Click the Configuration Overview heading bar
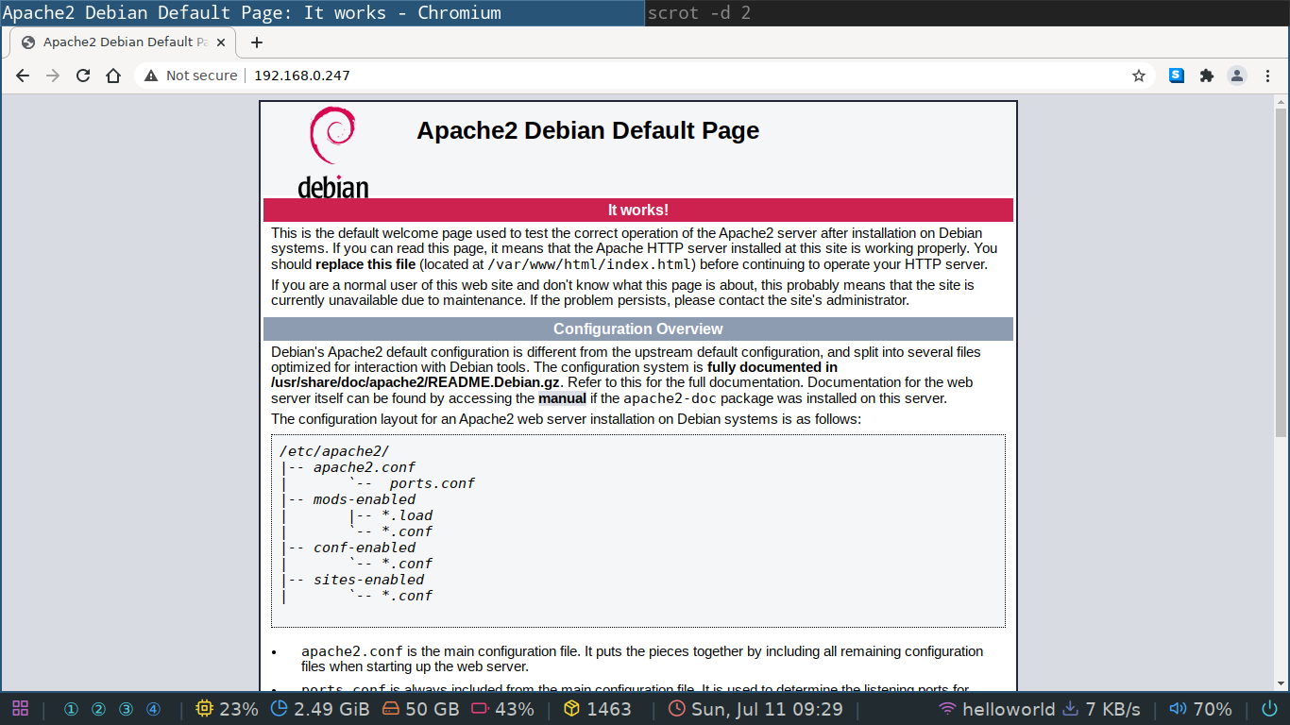This screenshot has width=1290, height=725. [638, 329]
